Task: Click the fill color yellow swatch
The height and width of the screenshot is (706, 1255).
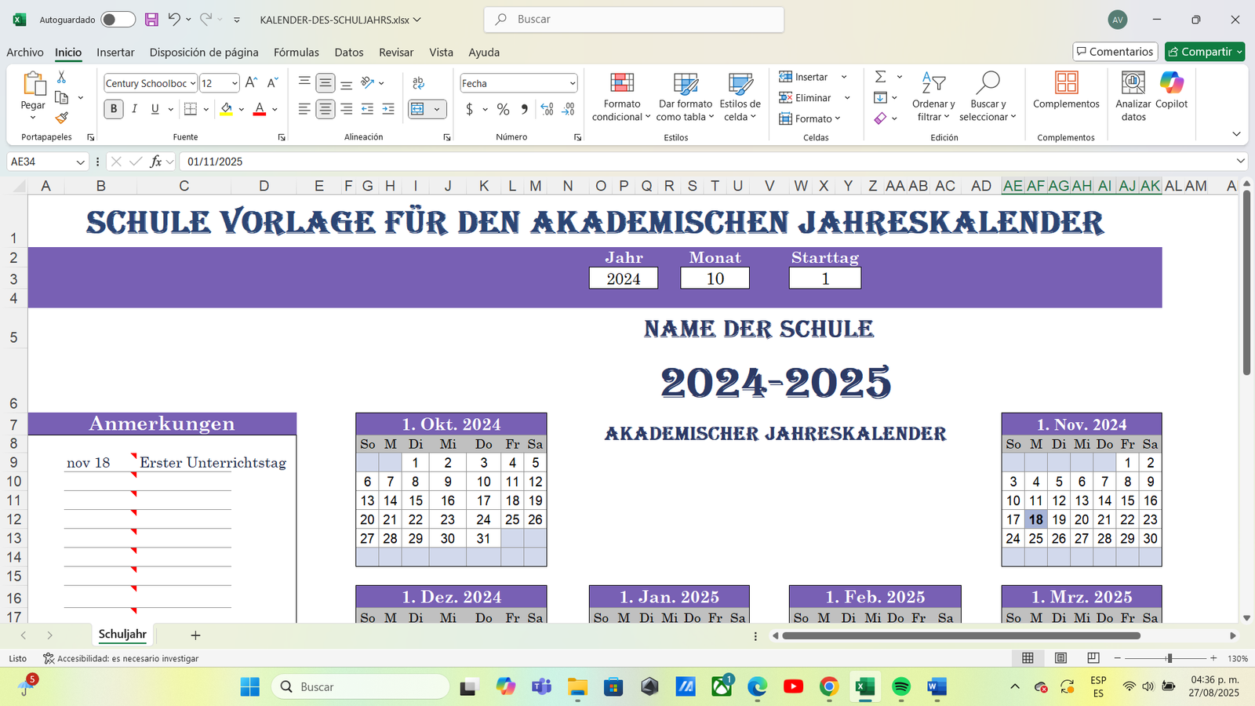Action: 227,109
